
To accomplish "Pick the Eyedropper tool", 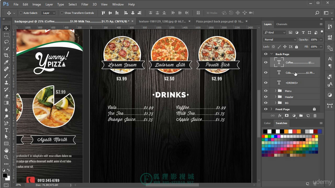I will (x=6, y=62).
